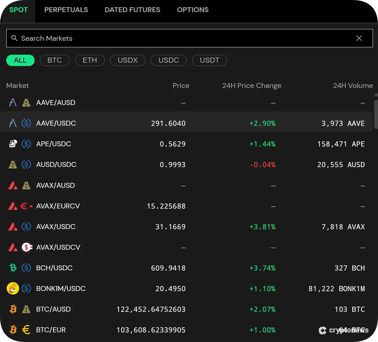The width and height of the screenshot is (378, 342).
Task: Click the AUSD icon in the AVAX/AUSD row
Action: pos(26,185)
